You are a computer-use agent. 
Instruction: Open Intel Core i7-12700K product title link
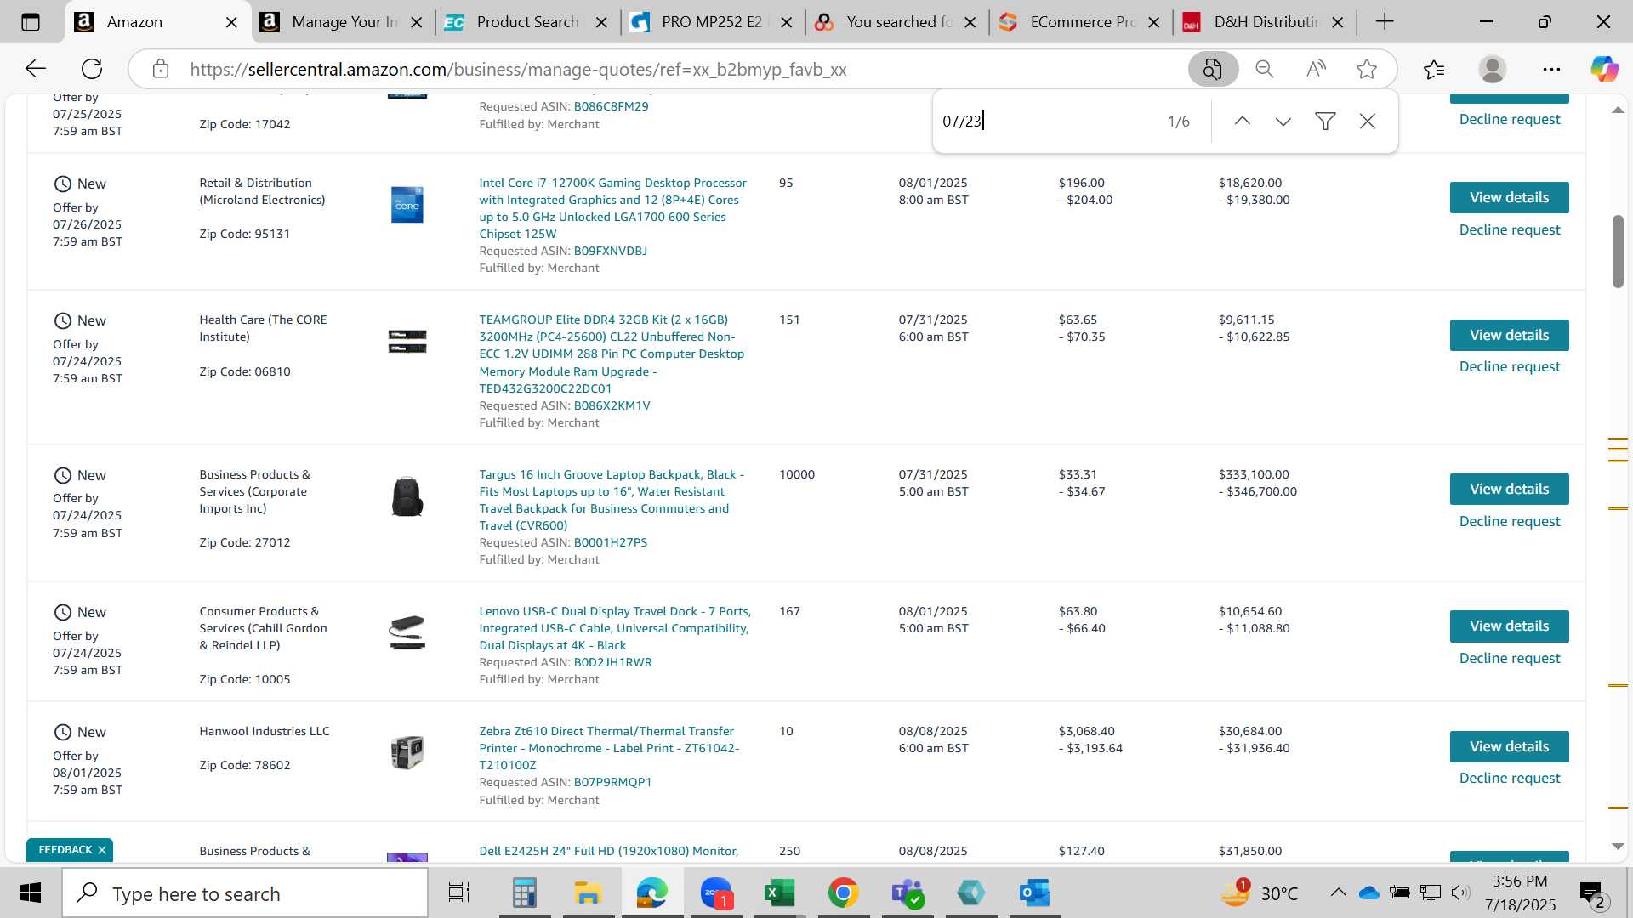(612, 208)
